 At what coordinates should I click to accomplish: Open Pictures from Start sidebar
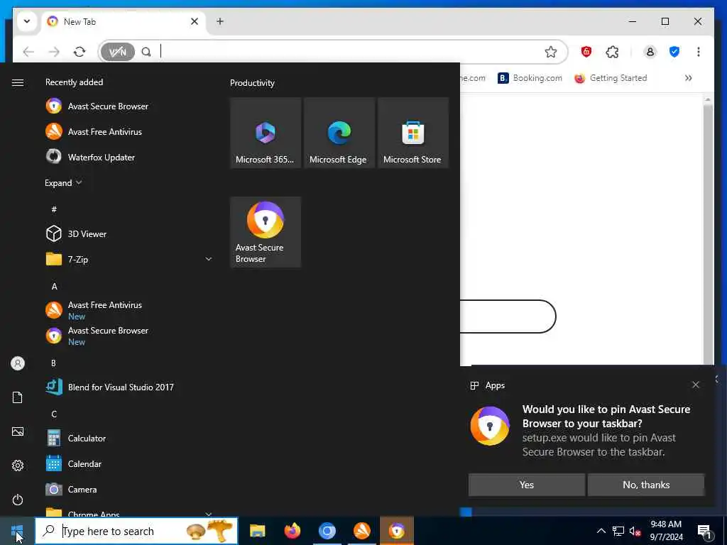(x=18, y=431)
